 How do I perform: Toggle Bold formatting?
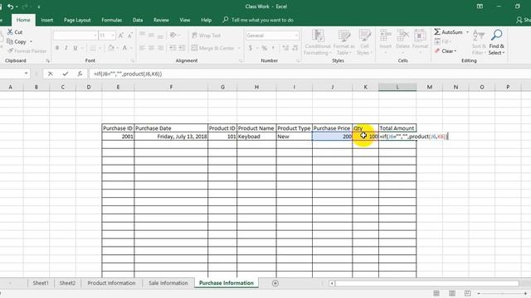click(x=57, y=48)
